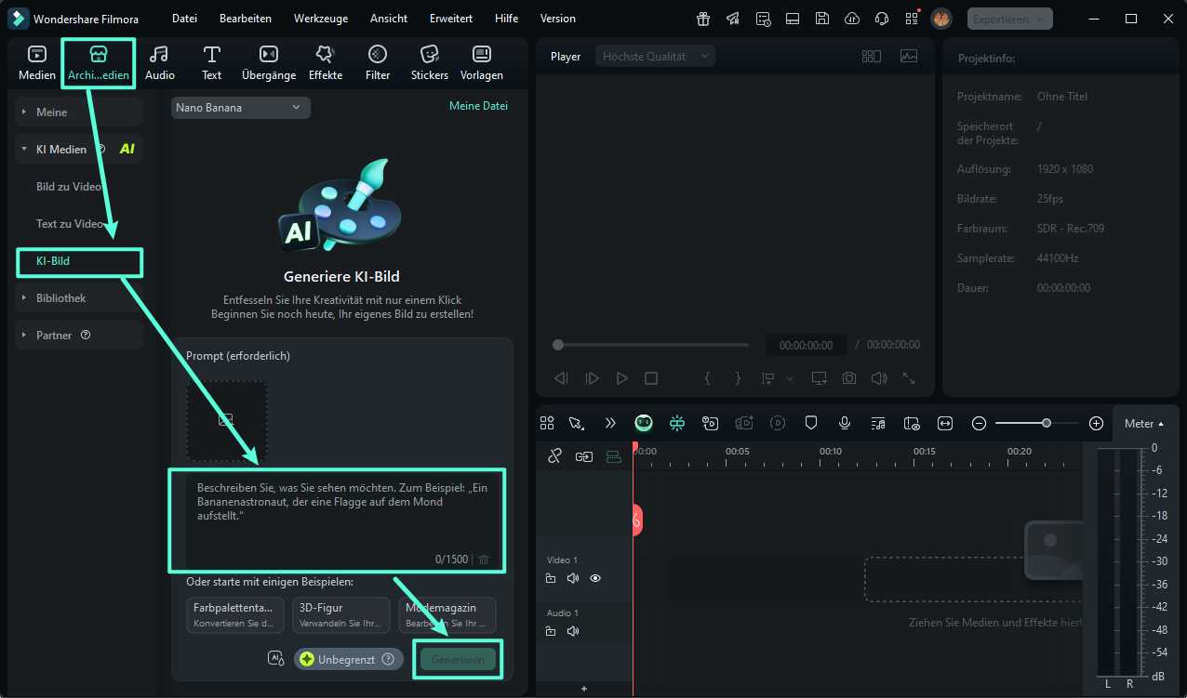The image size is (1187, 698).
Task: Click the Generieren button
Action: tap(458, 659)
